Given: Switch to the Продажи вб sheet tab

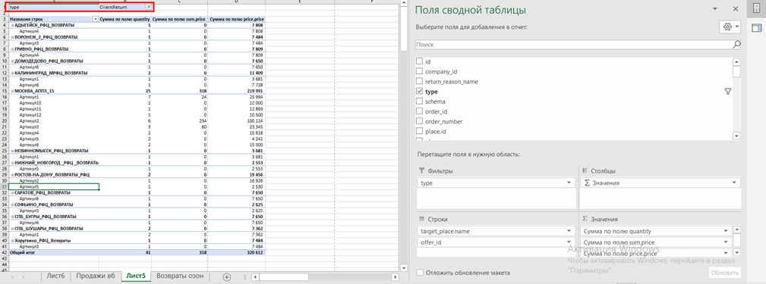Looking at the screenshot, I should coord(95,276).
